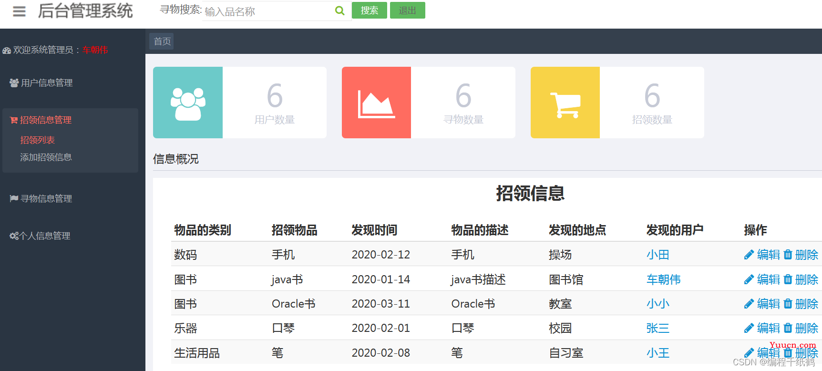
Task: Click the trash icon for Oracle书 row
Action: tap(788, 303)
